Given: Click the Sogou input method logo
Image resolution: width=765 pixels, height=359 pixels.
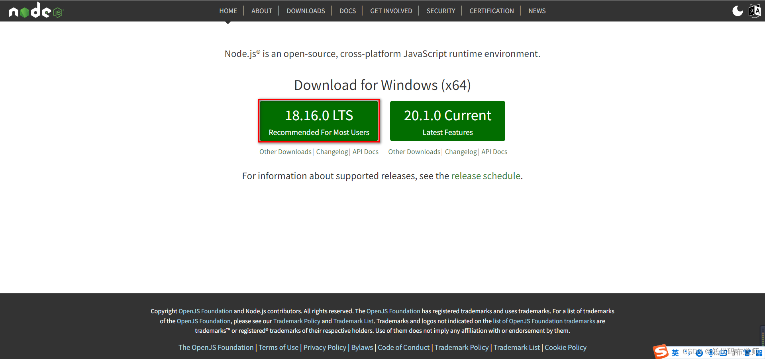Looking at the screenshot, I should coord(660,352).
